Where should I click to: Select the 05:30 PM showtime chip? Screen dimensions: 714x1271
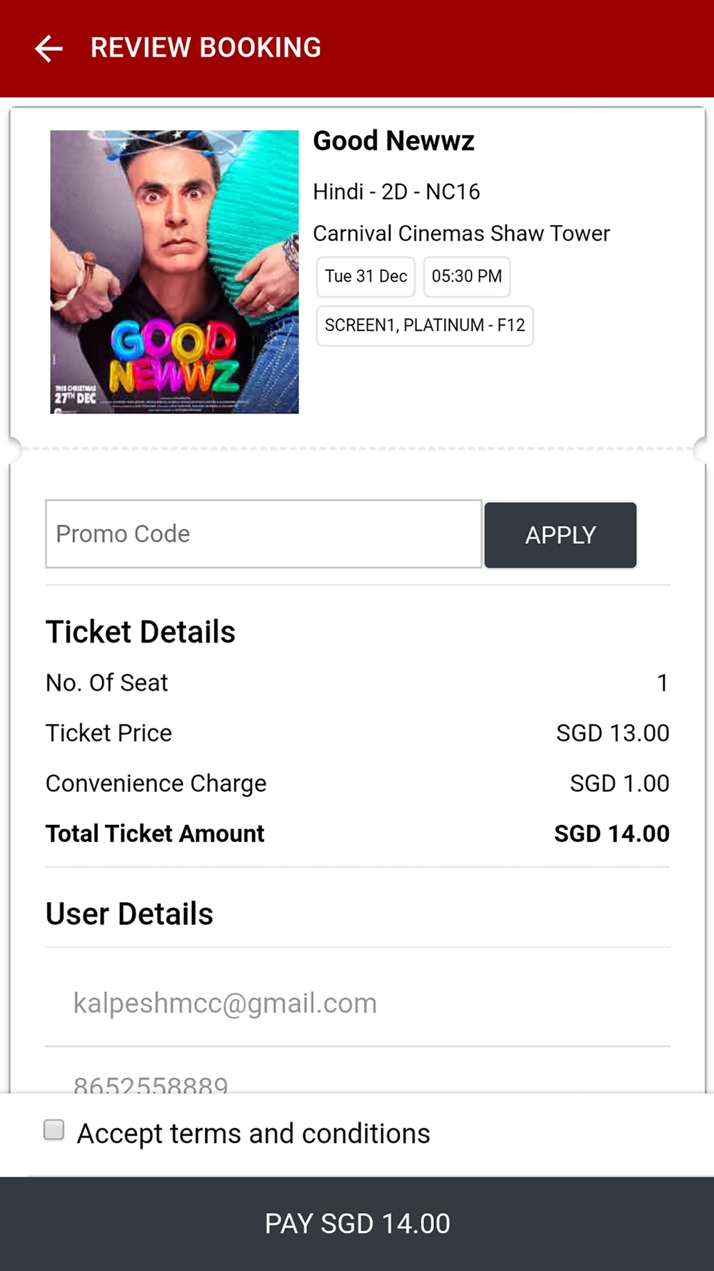[467, 277]
